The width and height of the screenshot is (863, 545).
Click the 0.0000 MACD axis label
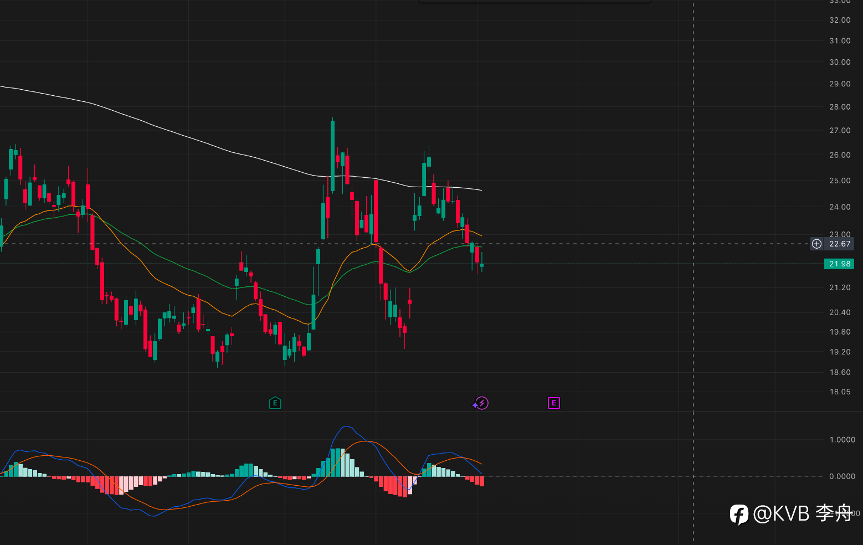click(842, 476)
